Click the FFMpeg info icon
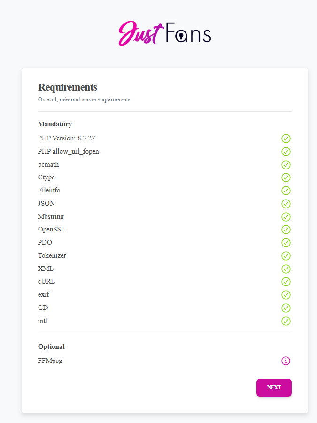Screen dimensions: 317x423 (x=286, y=361)
